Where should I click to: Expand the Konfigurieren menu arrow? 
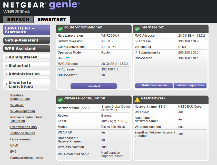[x=6, y=57]
